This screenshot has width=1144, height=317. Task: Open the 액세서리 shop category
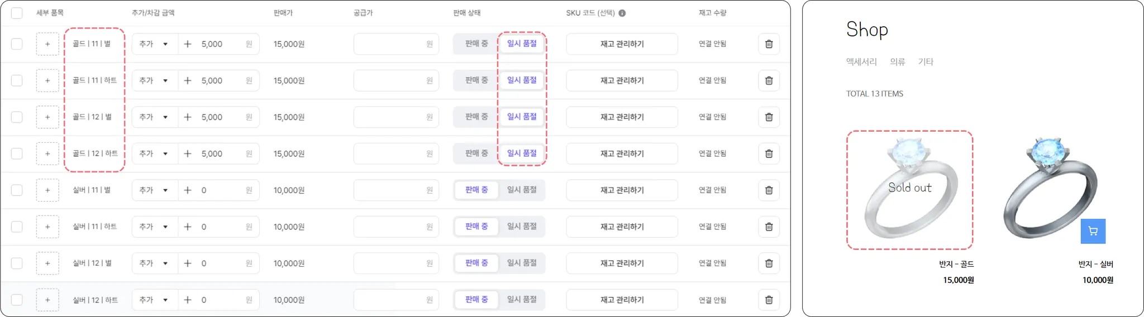[x=861, y=62]
